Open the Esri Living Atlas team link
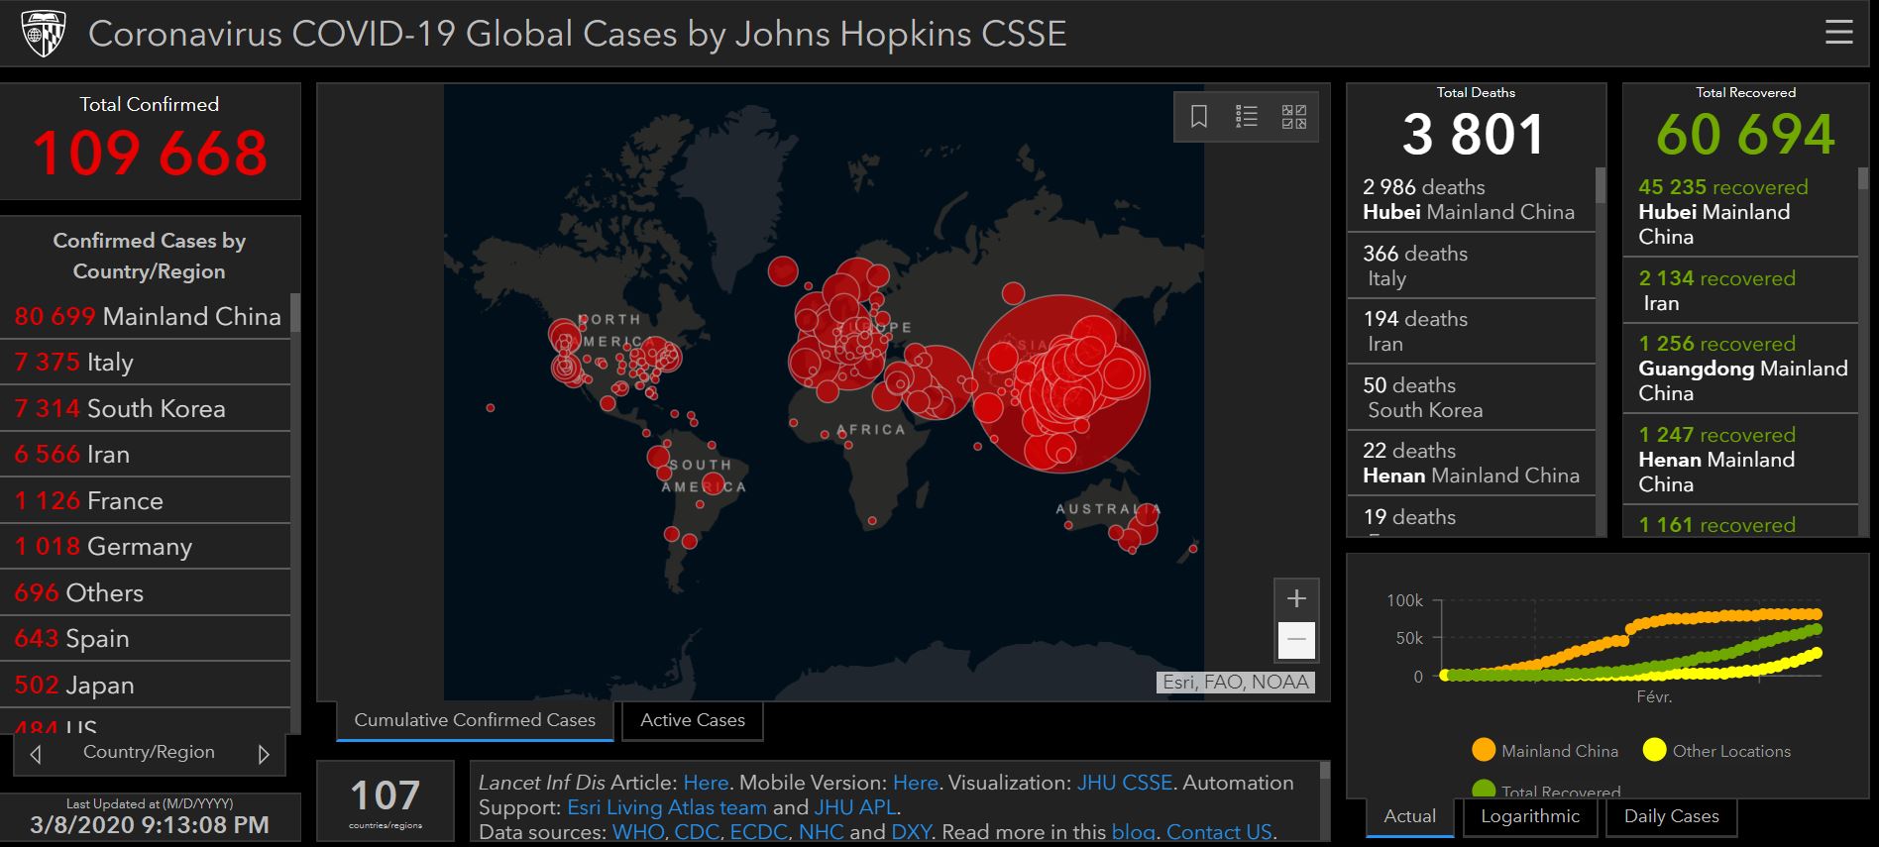 pos(667,807)
